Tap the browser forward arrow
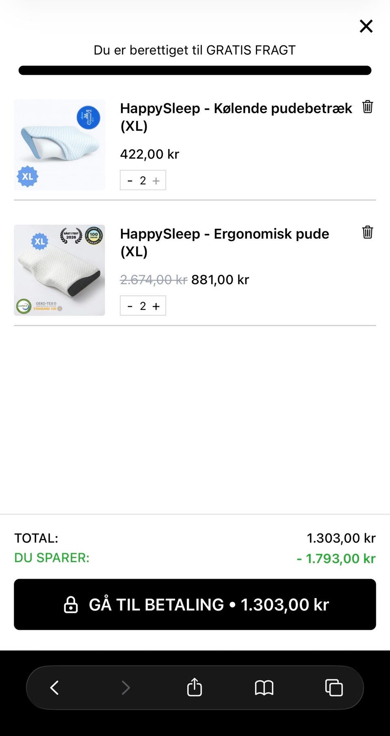The image size is (390, 736). pyautogui.click(x=126, y=688)
